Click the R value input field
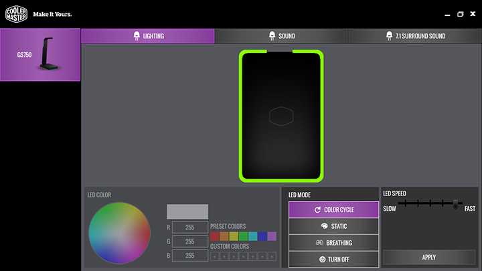 click(190, 228)
